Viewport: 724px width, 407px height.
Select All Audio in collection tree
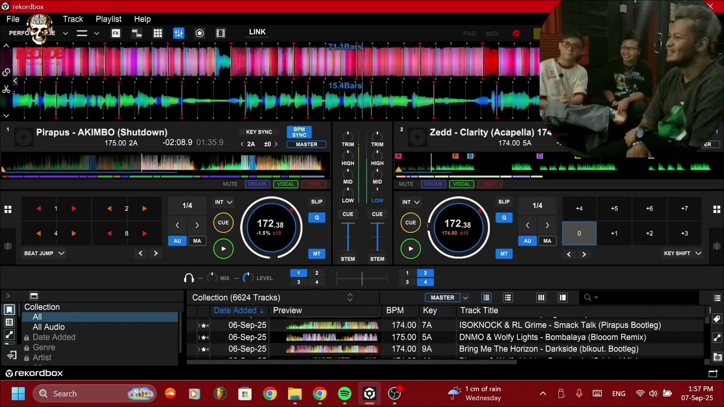[49, 327]
